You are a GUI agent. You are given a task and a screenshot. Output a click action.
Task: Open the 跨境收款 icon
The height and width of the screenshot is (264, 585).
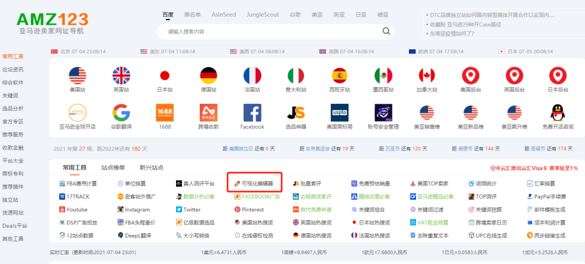(x=209, y=113)
